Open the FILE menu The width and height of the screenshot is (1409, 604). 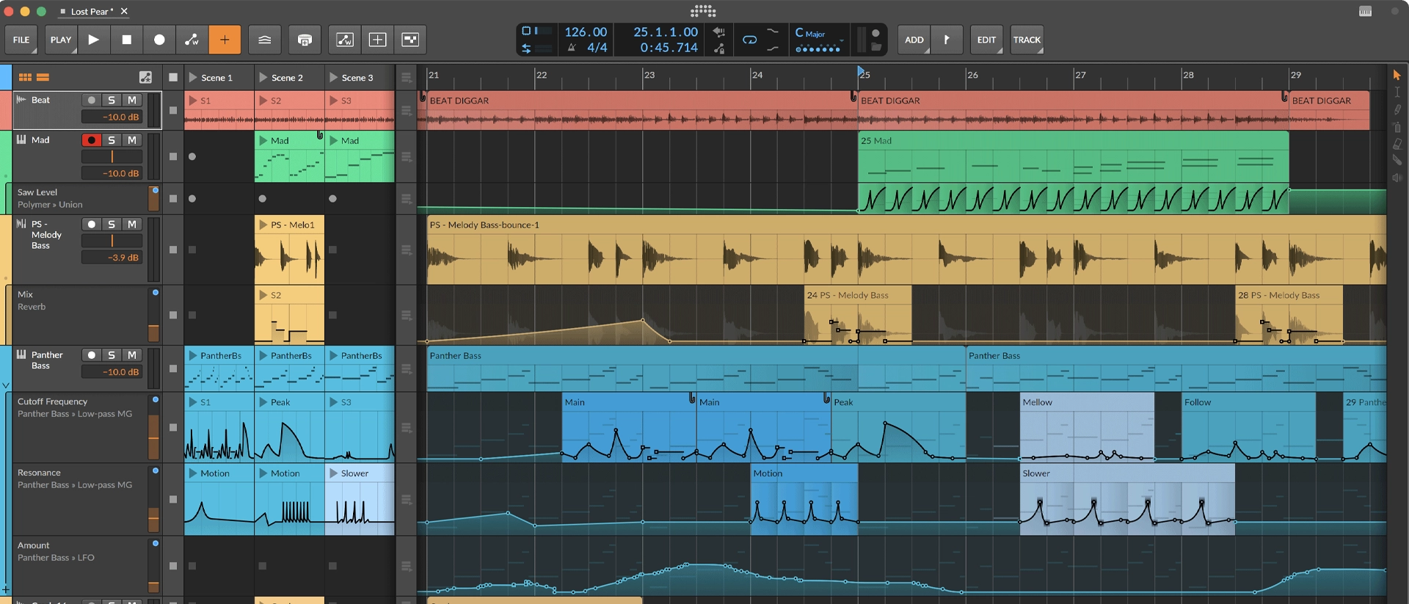(21, 40)
